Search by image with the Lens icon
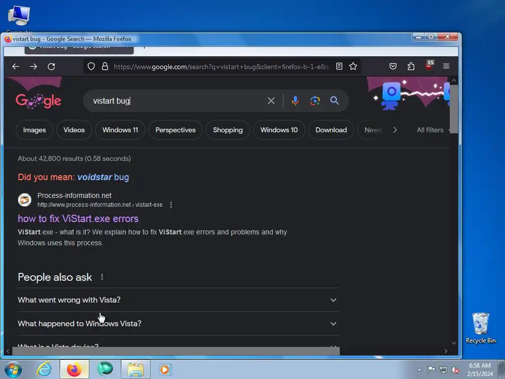 point(315,101)
